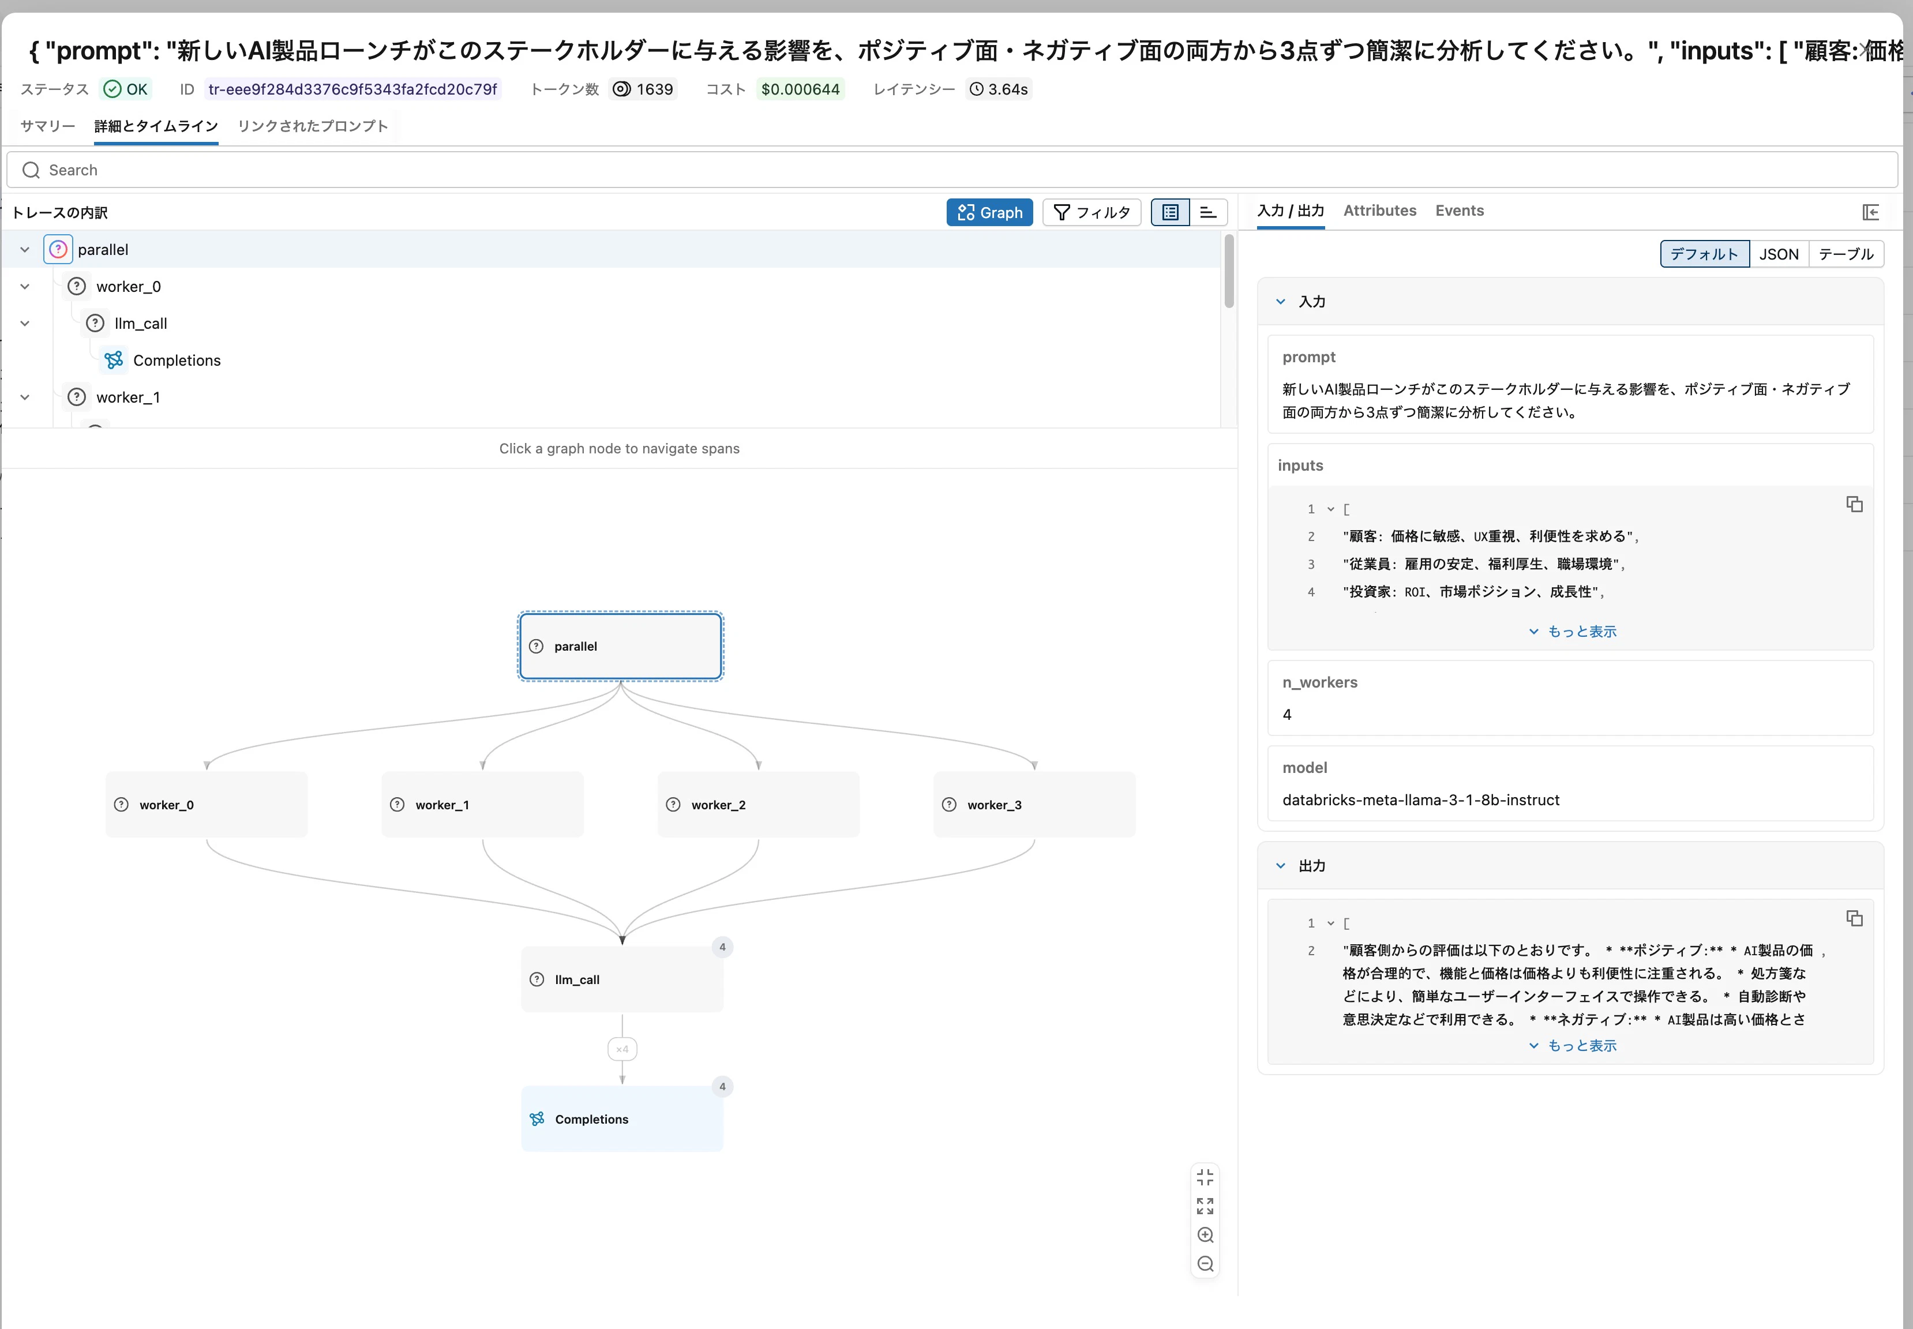Switch to tree list view icon
1913x1329 pixels.
pyautogui.click(x=1170, y=212)
